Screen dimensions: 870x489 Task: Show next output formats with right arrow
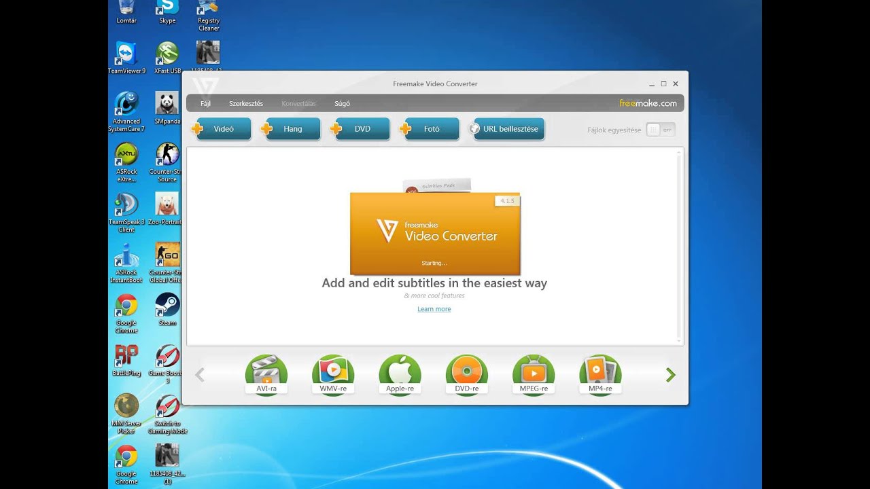671,375
